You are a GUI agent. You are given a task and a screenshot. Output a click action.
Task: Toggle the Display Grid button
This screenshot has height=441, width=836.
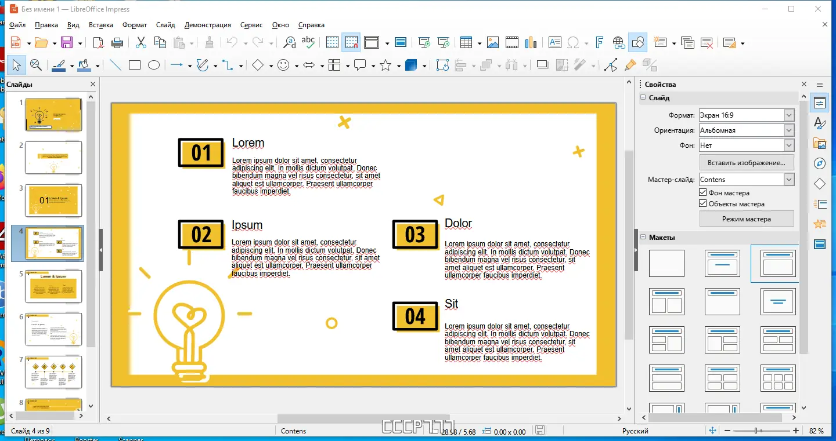tap(332, 42)
